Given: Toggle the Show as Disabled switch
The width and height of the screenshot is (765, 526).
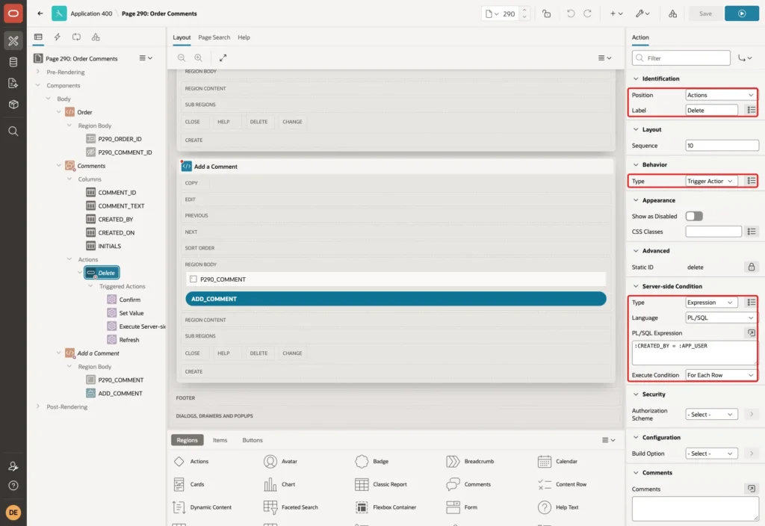Looking at the screenshot, I should click(694, 216).
